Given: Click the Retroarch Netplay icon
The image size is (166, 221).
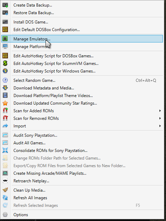Looking at the screenshot, I should point(5,181).
